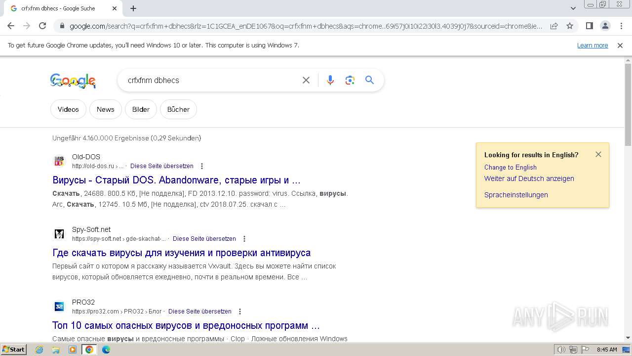Click the Spy-Soft.net site name
632x356 pixels.
pos(91,229)
